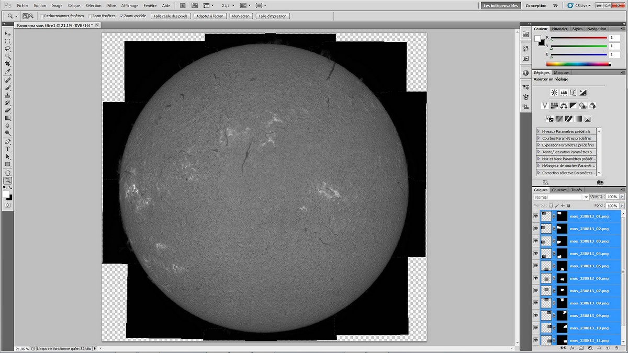Select the Eraser tool
The image size is (628, 353).
point(8,110)
